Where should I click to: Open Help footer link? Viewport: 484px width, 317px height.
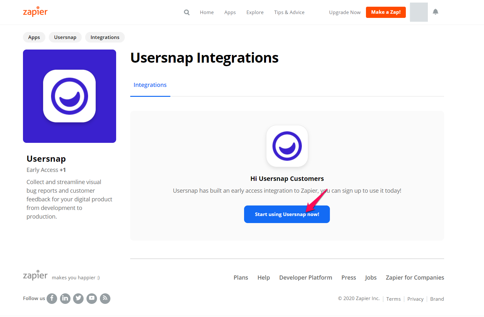[x=264, y=278]
